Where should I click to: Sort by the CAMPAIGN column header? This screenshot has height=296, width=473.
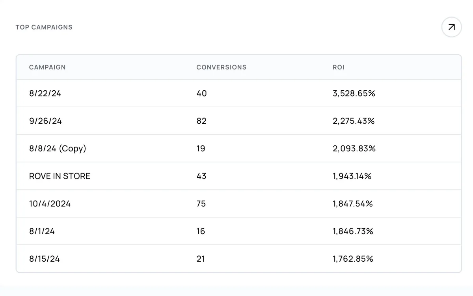click(x=47, y=67)
